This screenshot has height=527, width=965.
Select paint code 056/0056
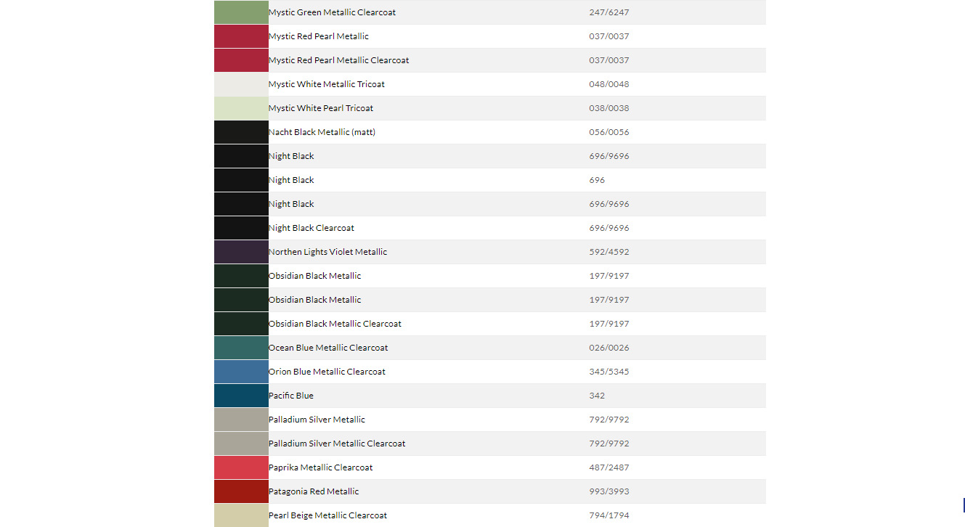click(x=609, y=132)
